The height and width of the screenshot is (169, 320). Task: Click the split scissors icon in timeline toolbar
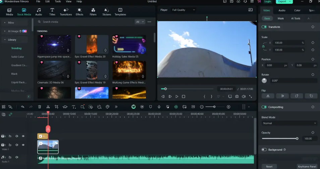click(x=48, y=107)
